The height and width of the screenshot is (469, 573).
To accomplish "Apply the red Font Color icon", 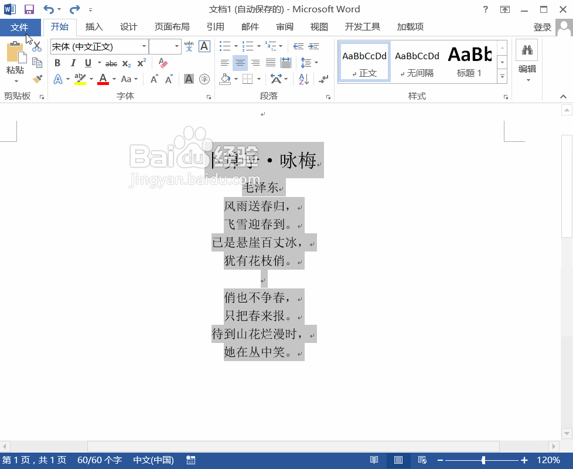I will coord(103,78).
